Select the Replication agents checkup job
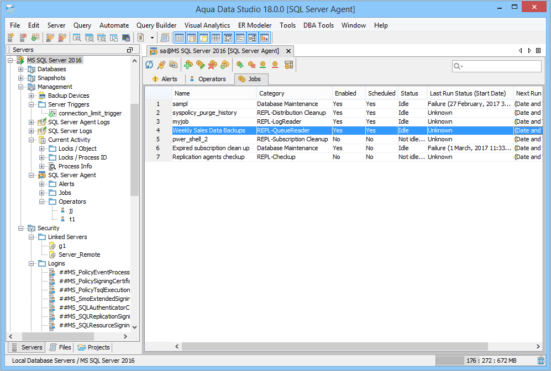551x371 pixels. 344,157
